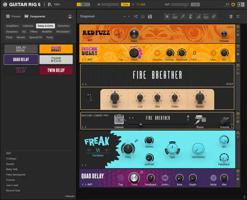Image resolution: width=247 pixels, height=200 pixels.
Task: Toggle Reverse on Psyche Delay
Action: (x=157, y=53)
